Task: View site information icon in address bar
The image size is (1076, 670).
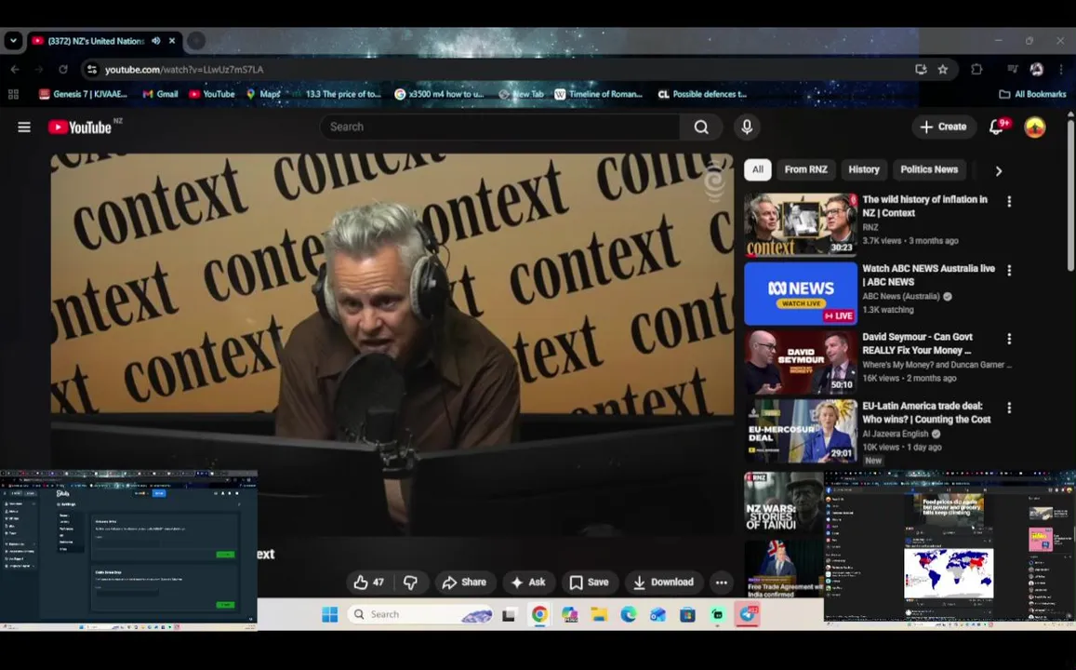Action: 92,70
